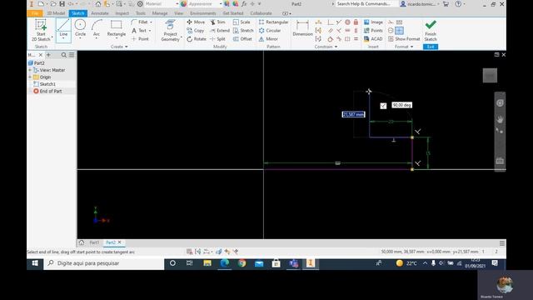Click the Exit panel label

[431, 47]
